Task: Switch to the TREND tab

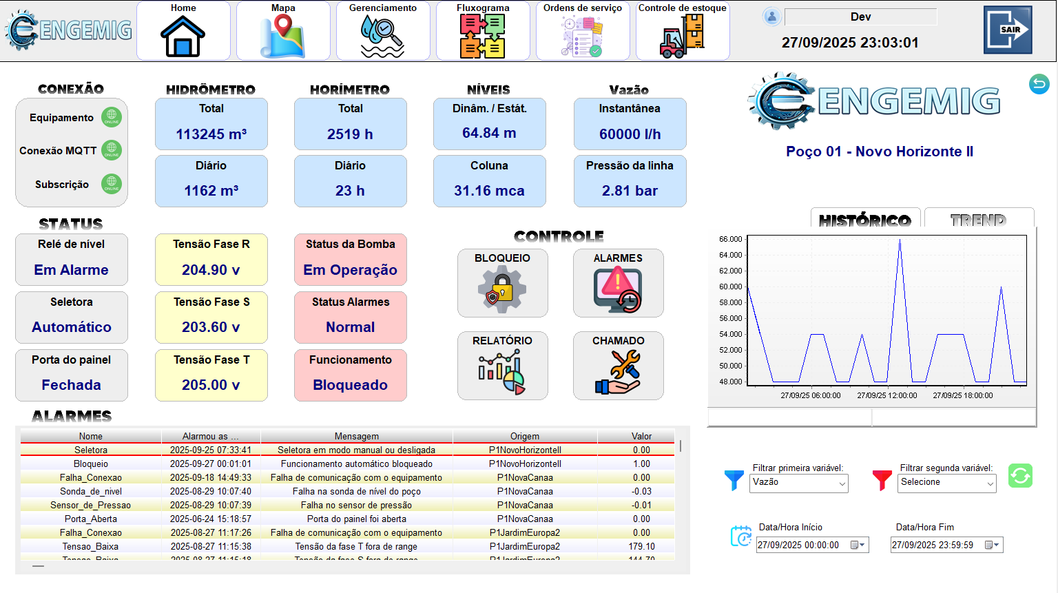Action: point(978,219)
